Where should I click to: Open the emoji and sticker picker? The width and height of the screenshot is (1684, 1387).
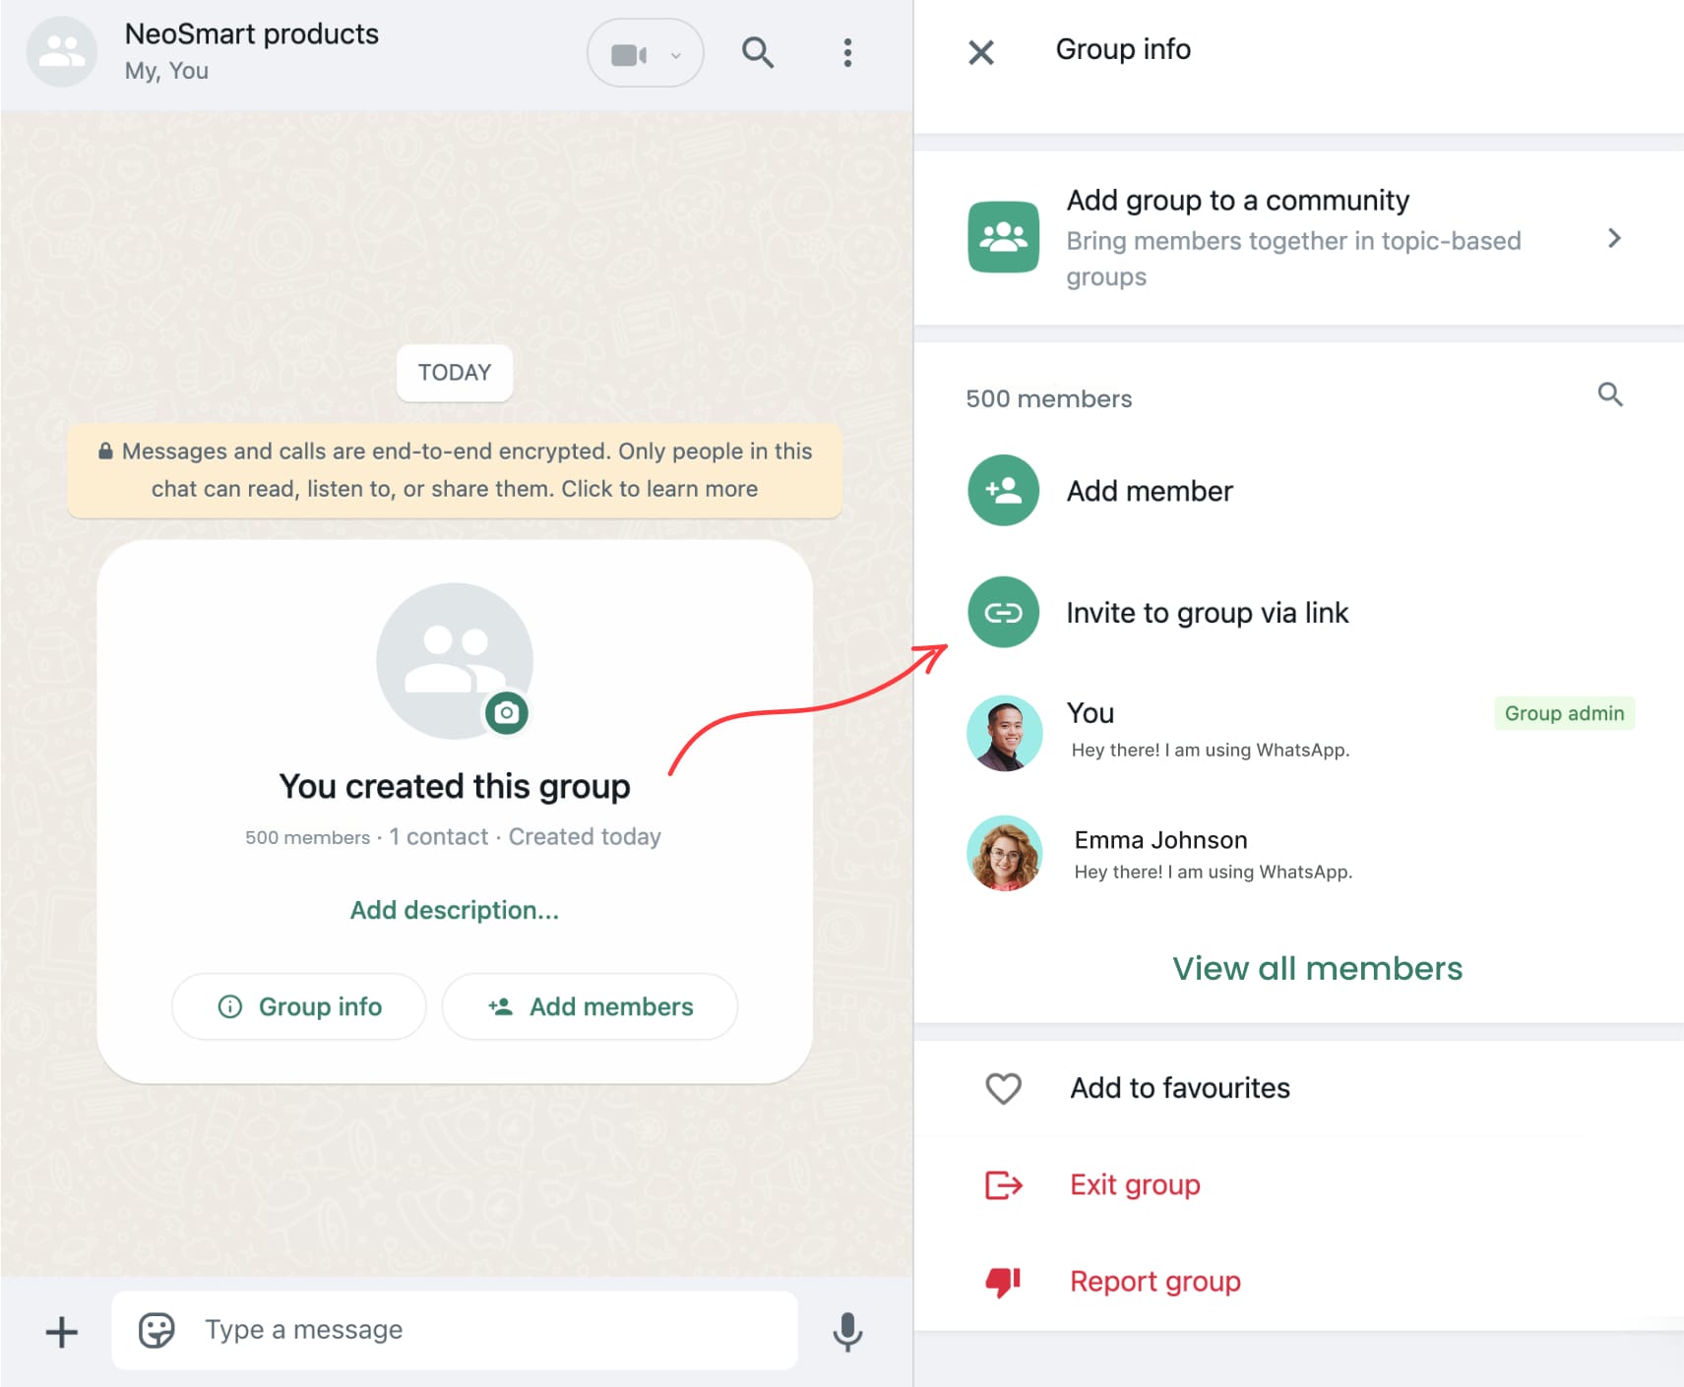[x=155, y=1330]
